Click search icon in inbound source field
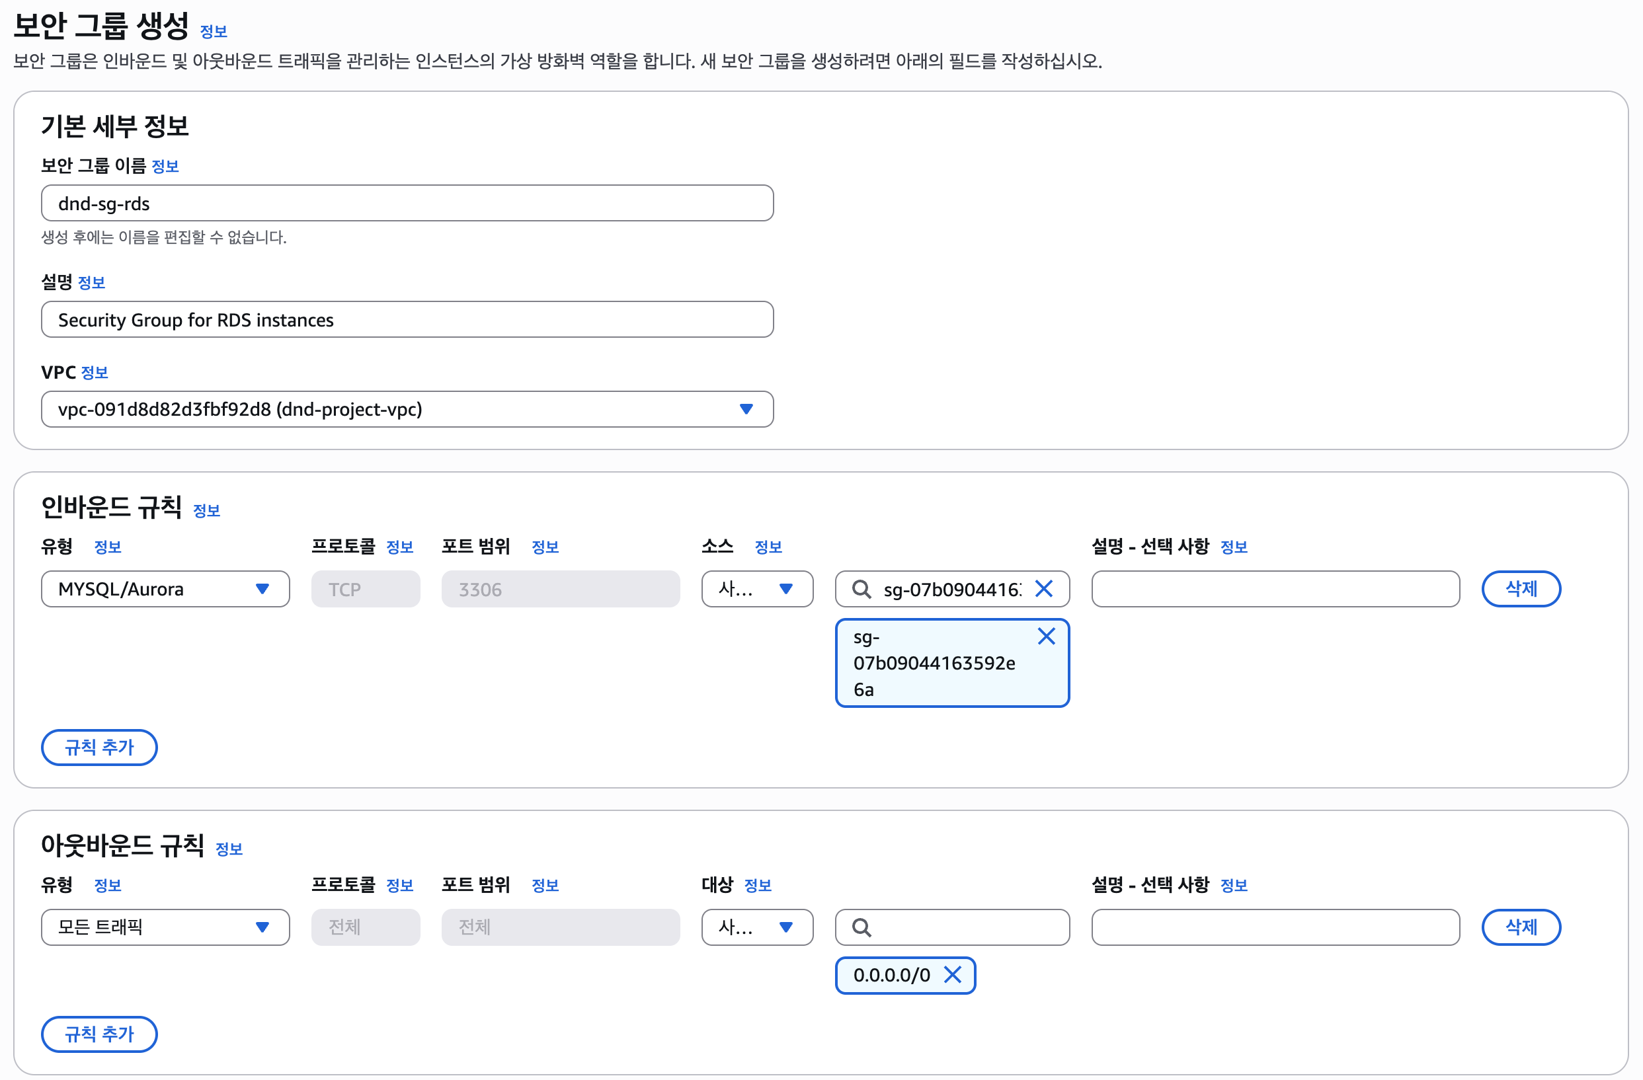This screenshot has height=1080, width=1643. (x=861, y=590)
